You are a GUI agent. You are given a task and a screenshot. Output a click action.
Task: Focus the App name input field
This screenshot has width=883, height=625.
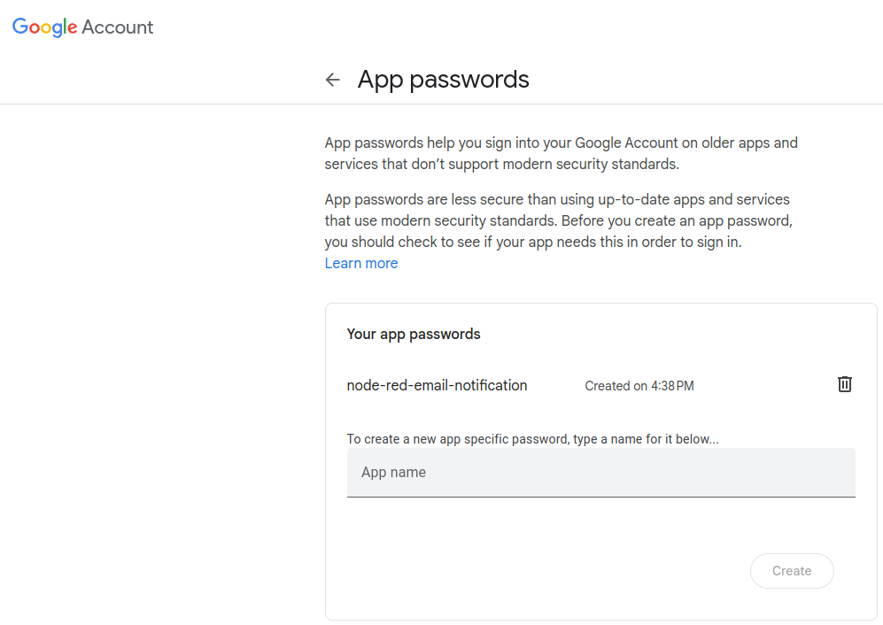click(x=600, y=473)
